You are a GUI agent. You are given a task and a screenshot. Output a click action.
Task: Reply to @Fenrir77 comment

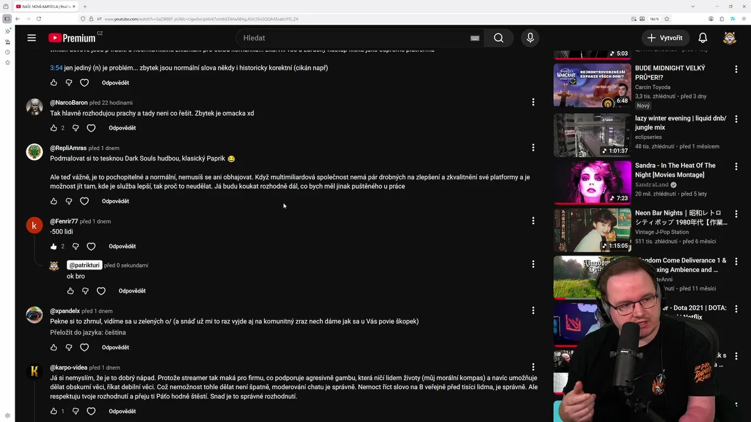(x=122, y=246)
